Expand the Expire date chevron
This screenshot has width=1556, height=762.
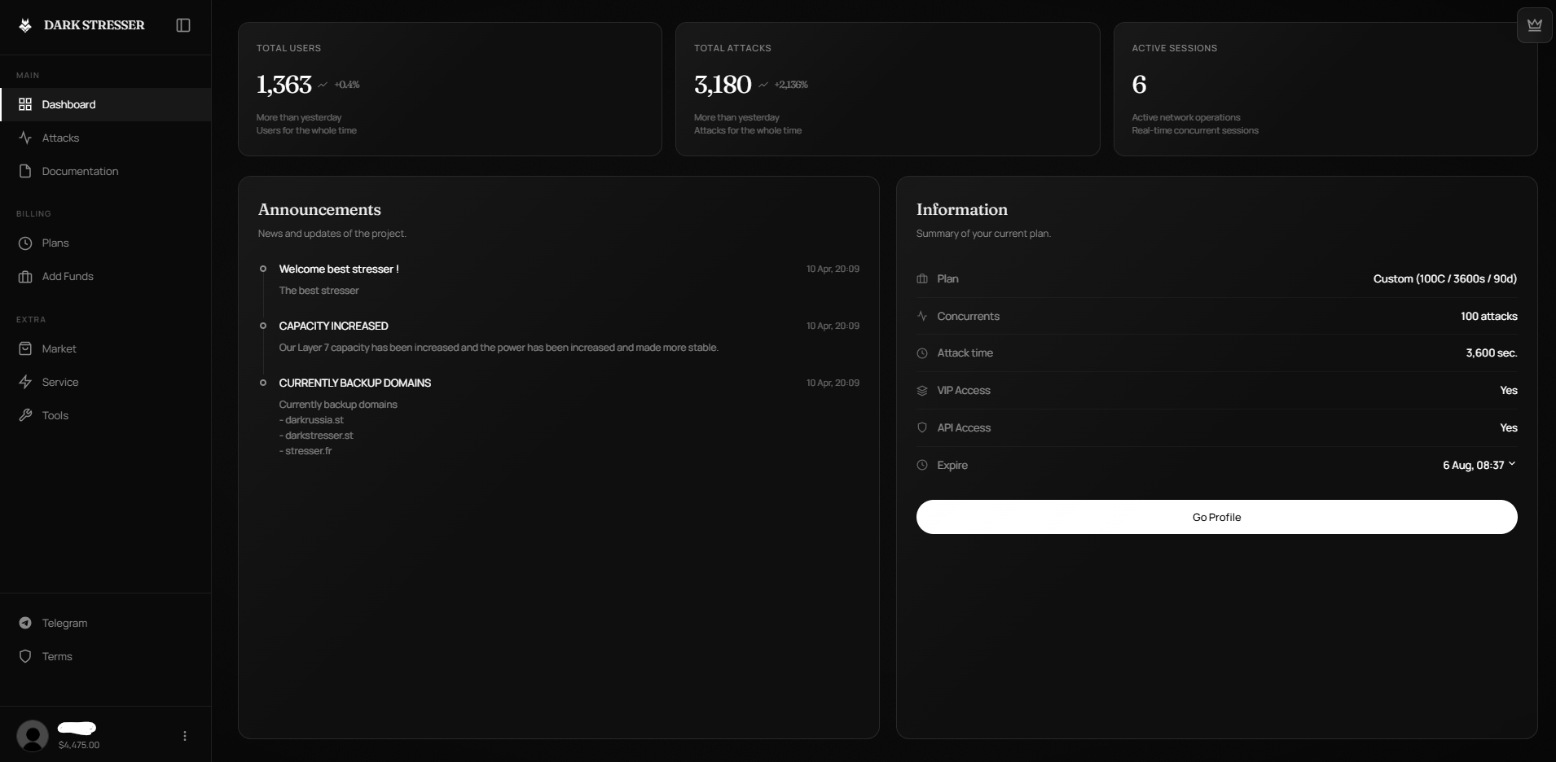(1512, 464)
